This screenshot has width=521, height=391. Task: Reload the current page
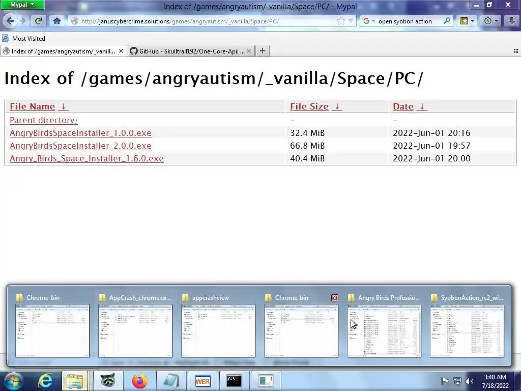38,21
